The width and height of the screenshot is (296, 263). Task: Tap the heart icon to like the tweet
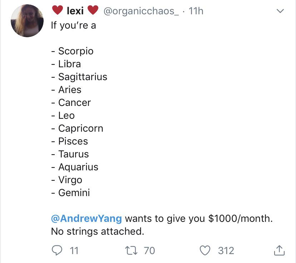[204, 251]
